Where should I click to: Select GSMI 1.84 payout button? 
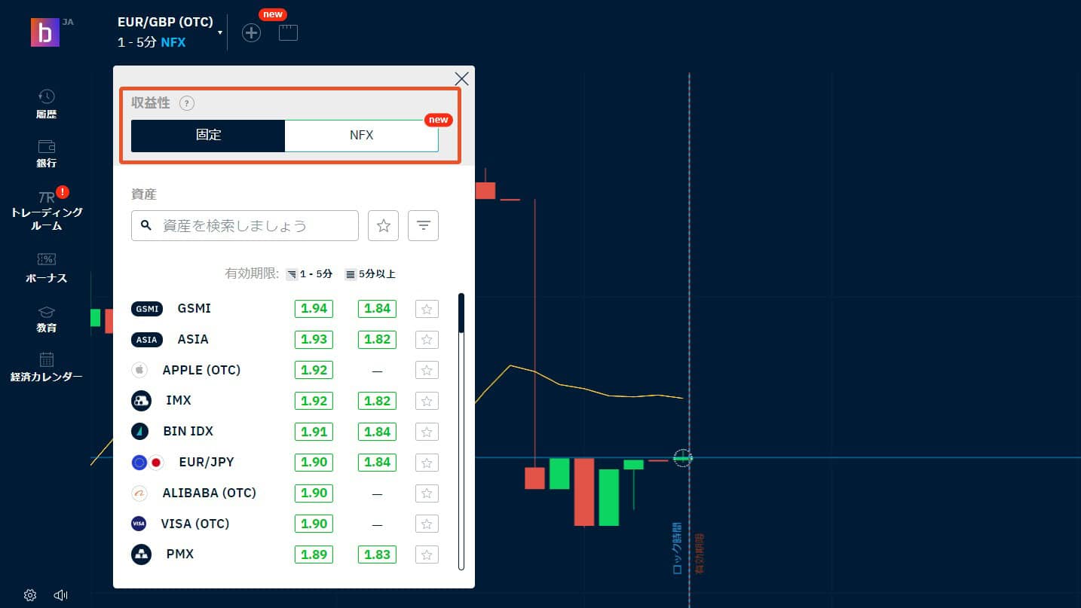pyautogui.click(x=377, y=309)
